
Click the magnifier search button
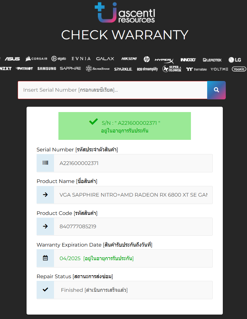216,90
